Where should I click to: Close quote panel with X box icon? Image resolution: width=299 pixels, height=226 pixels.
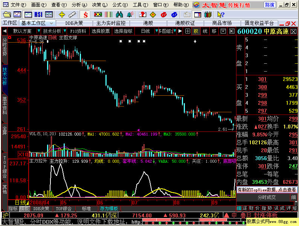point(294,32)
